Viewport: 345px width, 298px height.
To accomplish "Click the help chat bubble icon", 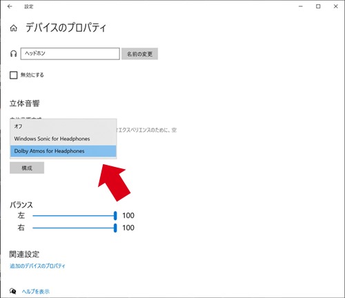I will (x=13, y=291).
